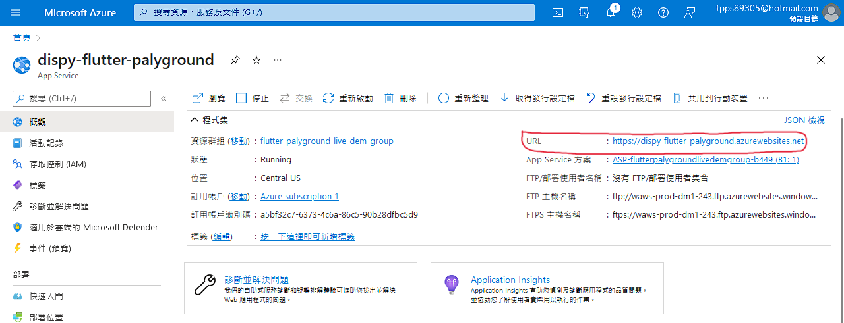Click the wrench icon on the diagnose card

(x=205, y=285)
